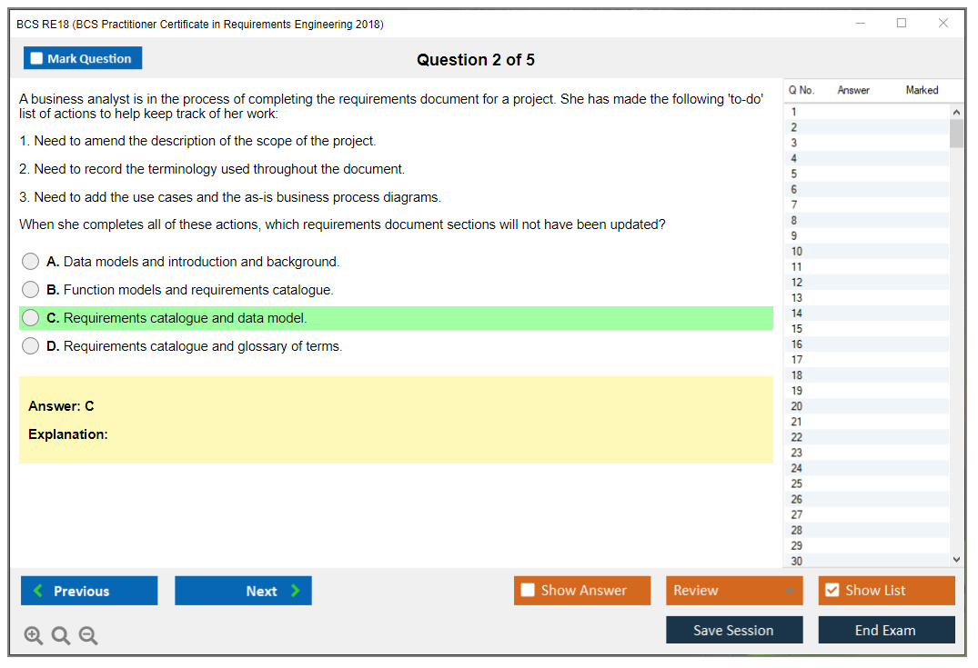
Task: Choose option B Function models radio button
Action: (x=31, y=290)
